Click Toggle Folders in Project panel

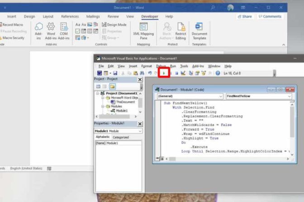pos(112,86)
